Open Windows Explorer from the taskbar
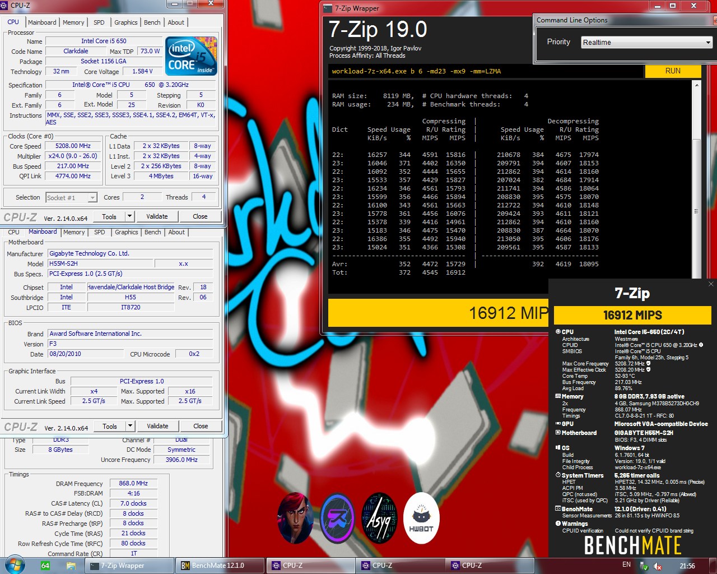 (71, 566)
